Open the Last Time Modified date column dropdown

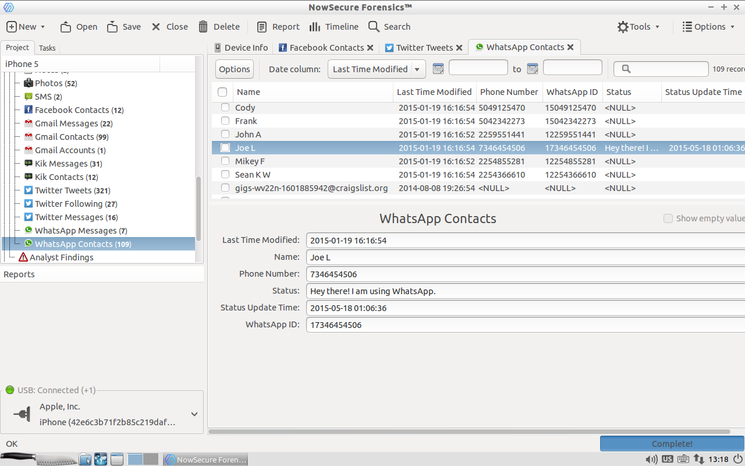click(x=376, y=68)
